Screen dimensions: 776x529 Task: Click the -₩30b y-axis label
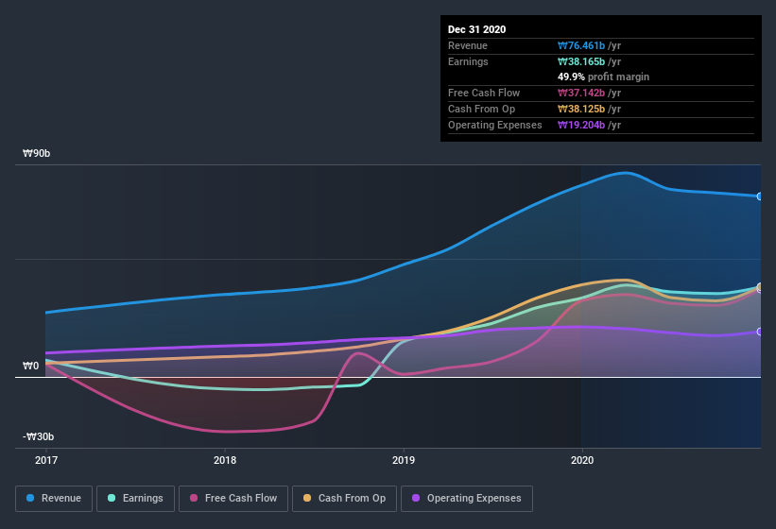[x=38, y=436]
